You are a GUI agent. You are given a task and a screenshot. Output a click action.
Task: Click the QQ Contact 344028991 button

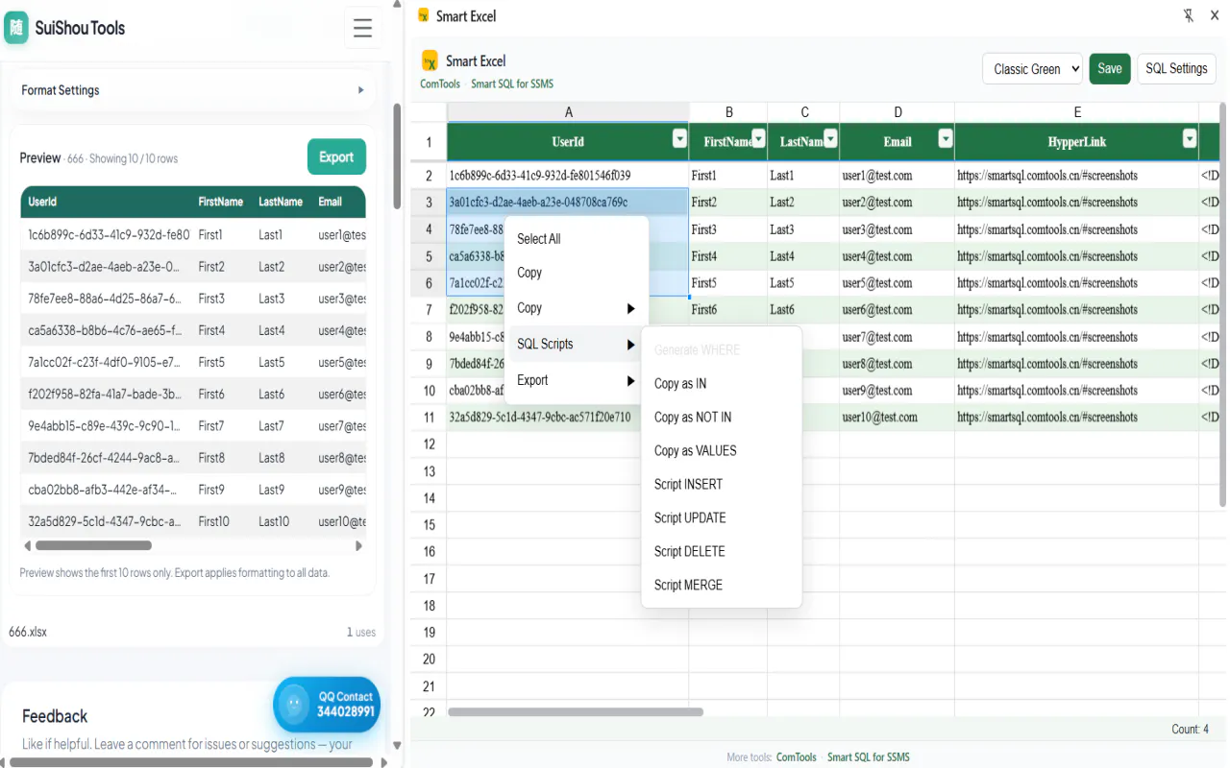[x=327, y=705]
